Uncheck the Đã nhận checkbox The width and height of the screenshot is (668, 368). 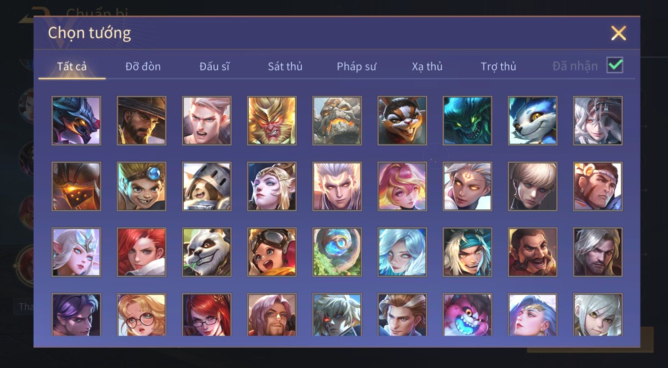615,65
